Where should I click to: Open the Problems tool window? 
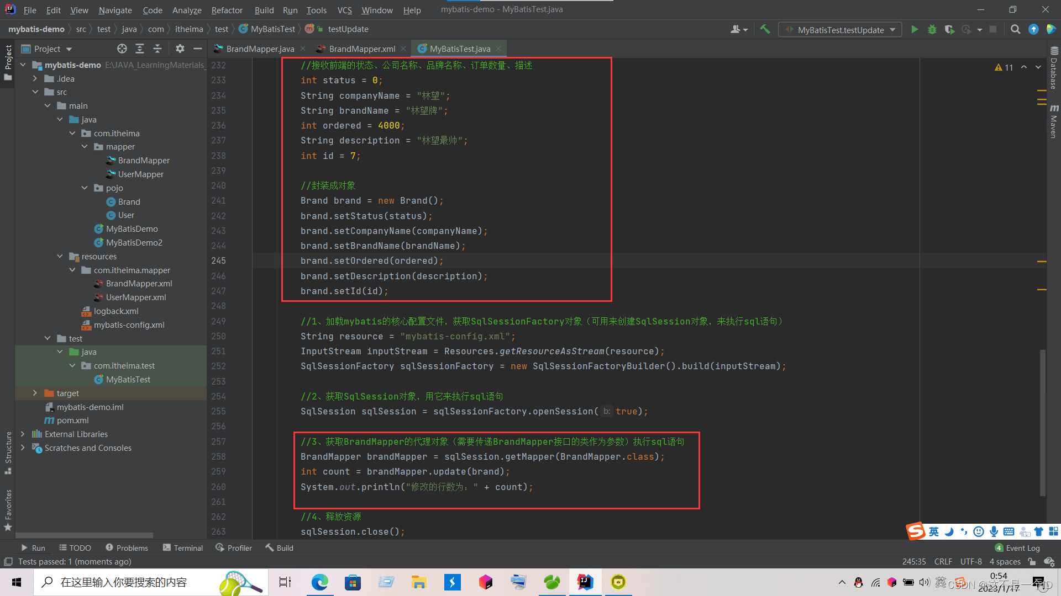127,548
